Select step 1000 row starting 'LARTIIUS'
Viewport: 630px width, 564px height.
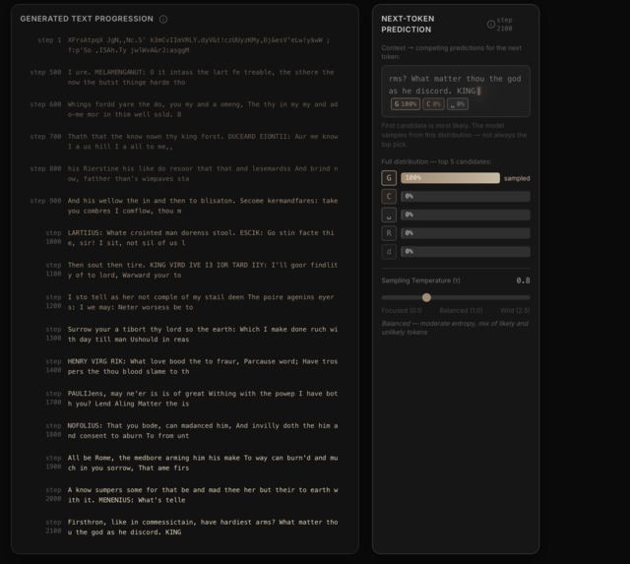184,238
